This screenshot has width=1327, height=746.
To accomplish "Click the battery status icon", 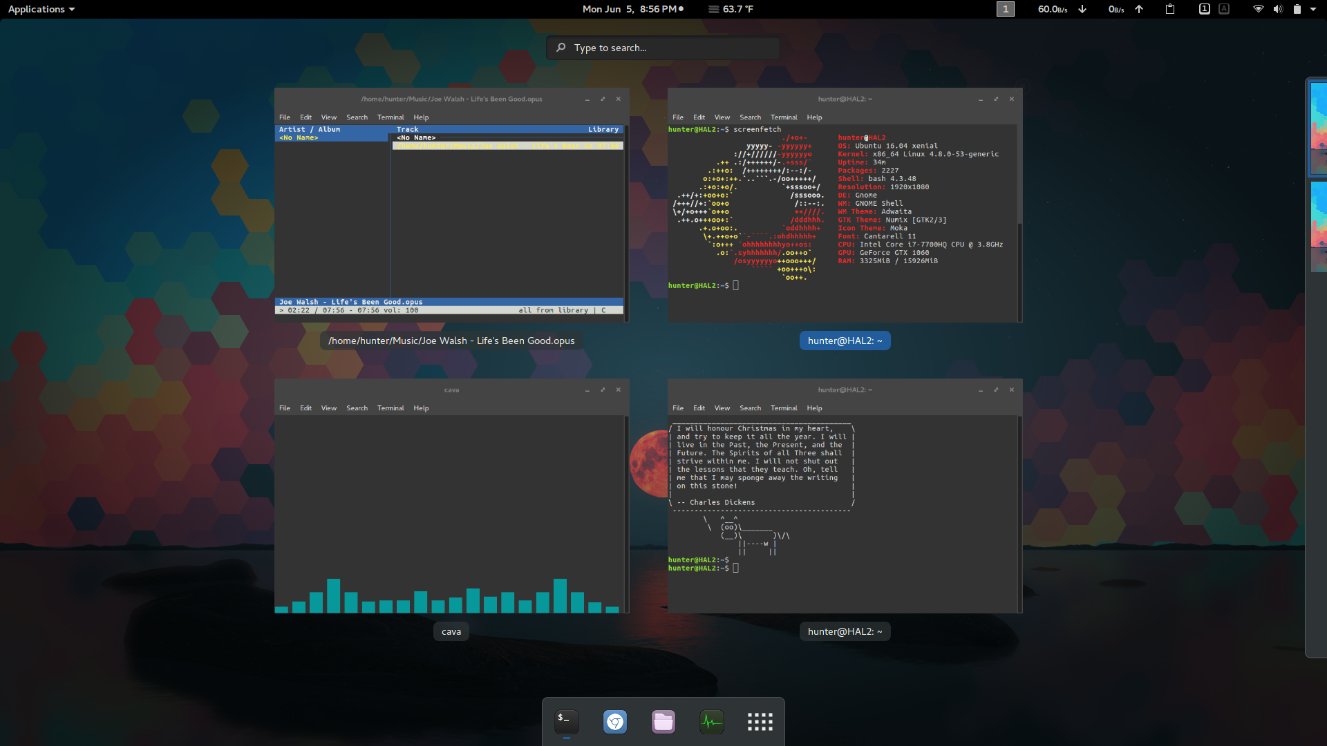I will click(x=1297, y=9).
